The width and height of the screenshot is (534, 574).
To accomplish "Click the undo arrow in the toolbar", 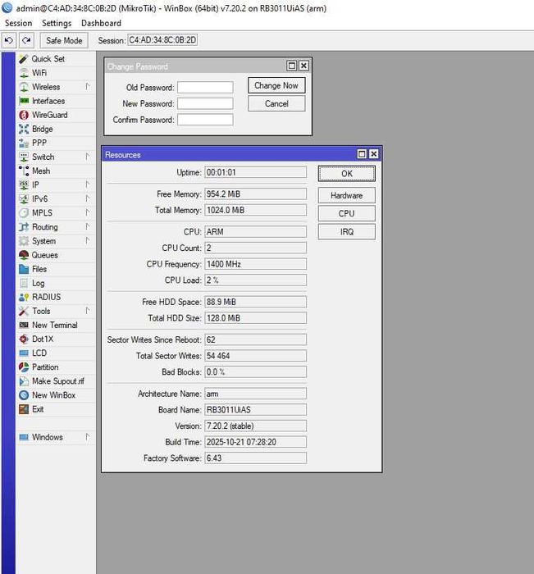I will pos(9,40).
